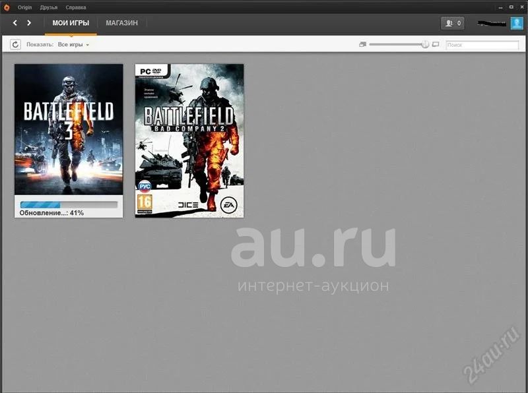Open the friends list counter button
Image resolution: width=528 pixels, height=393 pixels.
(453, 23)
